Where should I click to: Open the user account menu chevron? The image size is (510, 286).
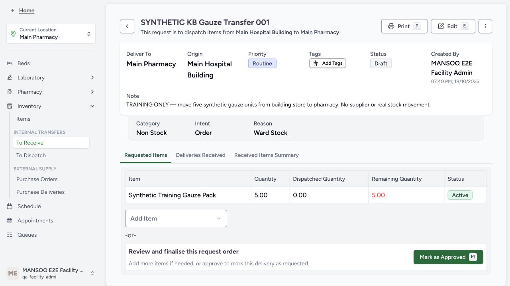pos(92,273)
